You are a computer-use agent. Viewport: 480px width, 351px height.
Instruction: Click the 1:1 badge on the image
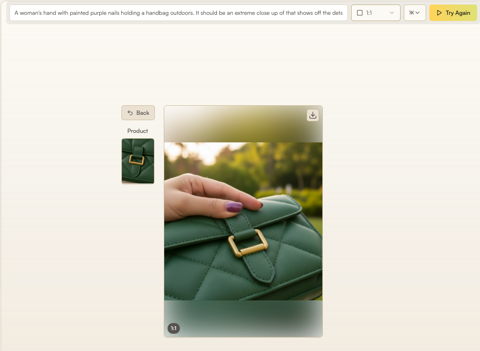pos(174,328)
